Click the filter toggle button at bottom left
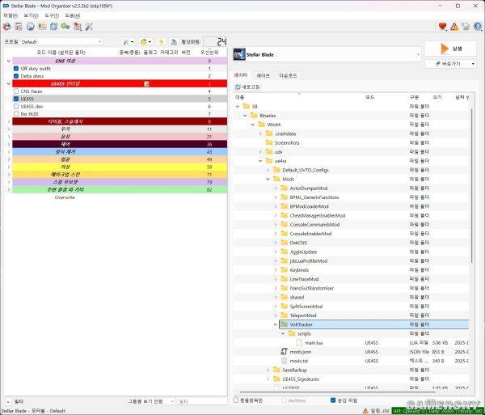This screenshot has height=415, width=485. pyautogui.click(x=8, y=401)
